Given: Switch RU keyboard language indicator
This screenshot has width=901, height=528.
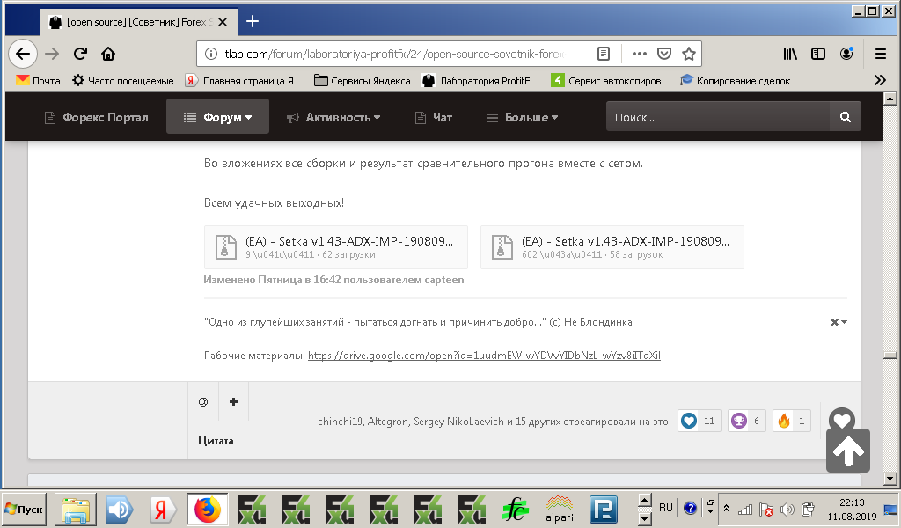Looking at the screenshot, I should [666, 508].
